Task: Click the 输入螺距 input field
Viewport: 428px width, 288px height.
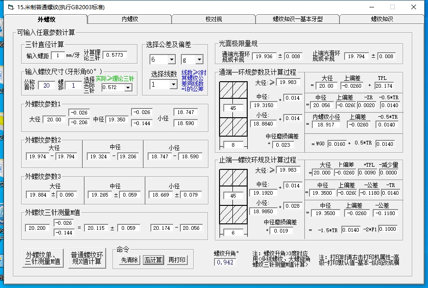Action: pos(58,55)
